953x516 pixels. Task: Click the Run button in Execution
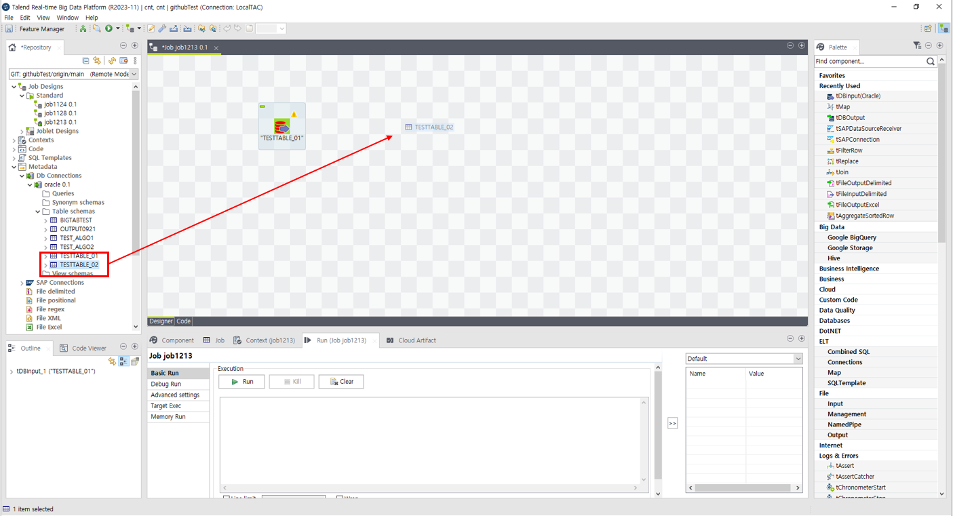(x=242, y=382)
